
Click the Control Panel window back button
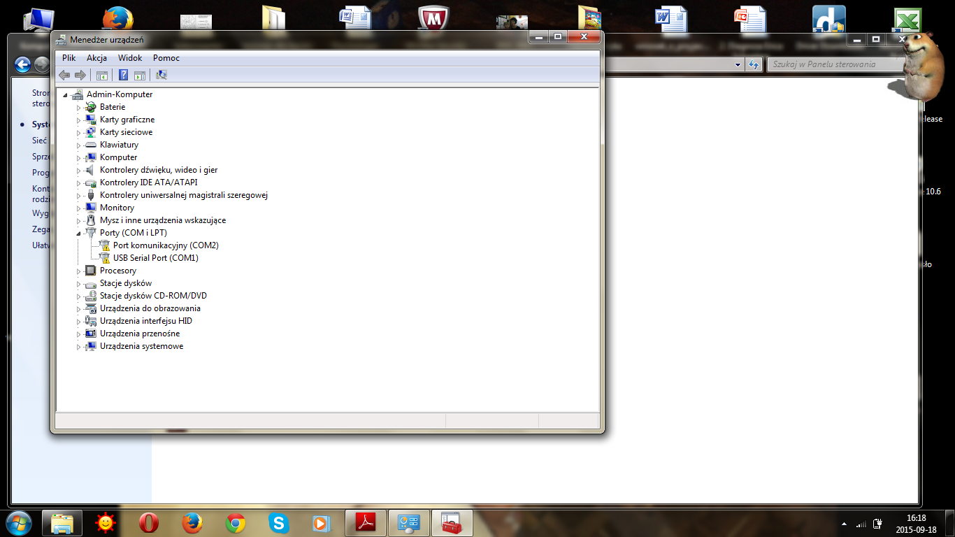pos(22,65)
